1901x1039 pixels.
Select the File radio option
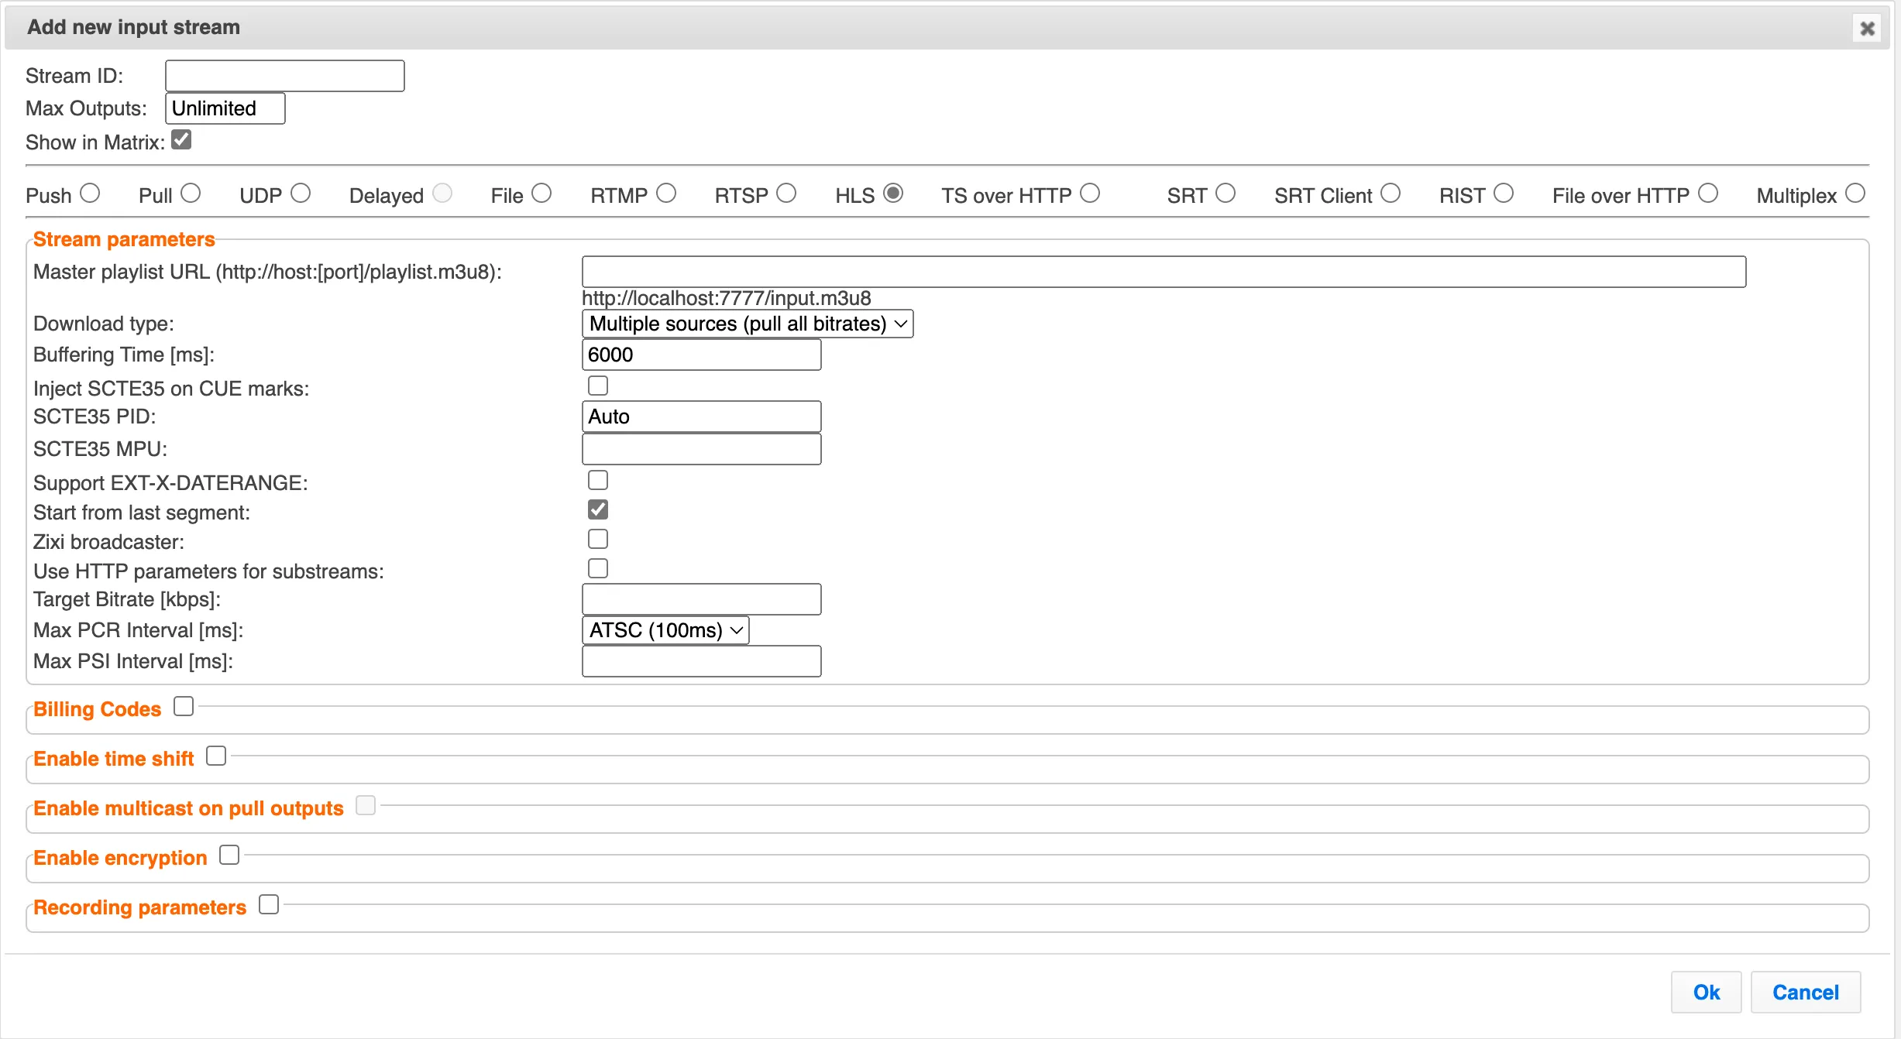[541, 193]
